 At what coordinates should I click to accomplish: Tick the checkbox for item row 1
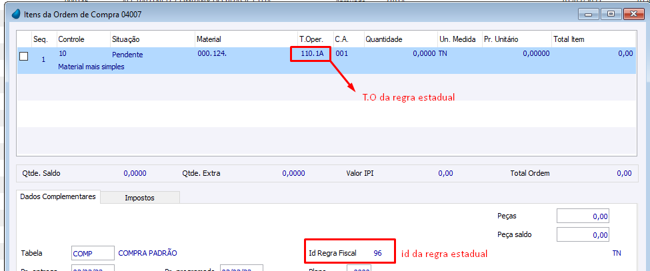[x=23, y=57]
